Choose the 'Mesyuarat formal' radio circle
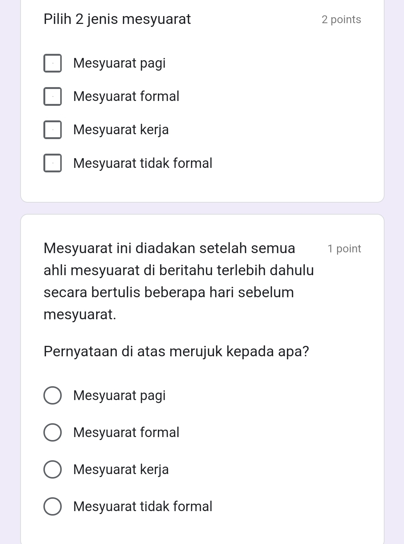This screenshot has height=544, width=404. click(x=53, y=433)
